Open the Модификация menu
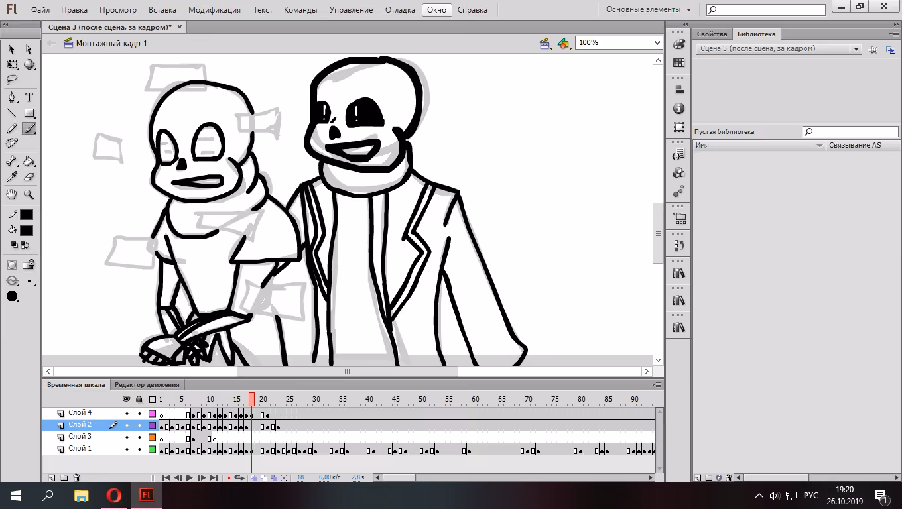902x509 pixels. coord(214,10)
